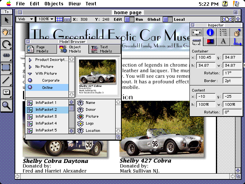
Task: Open the View menu
Action: coord(75,3)
